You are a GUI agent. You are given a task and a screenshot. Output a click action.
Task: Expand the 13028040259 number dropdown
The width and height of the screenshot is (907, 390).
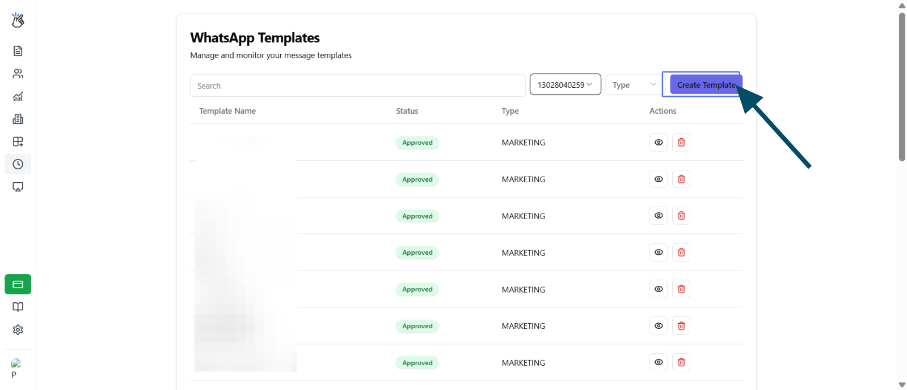click(x=565, y=84)
